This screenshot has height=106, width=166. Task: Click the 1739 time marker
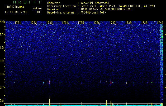[144, 23]
